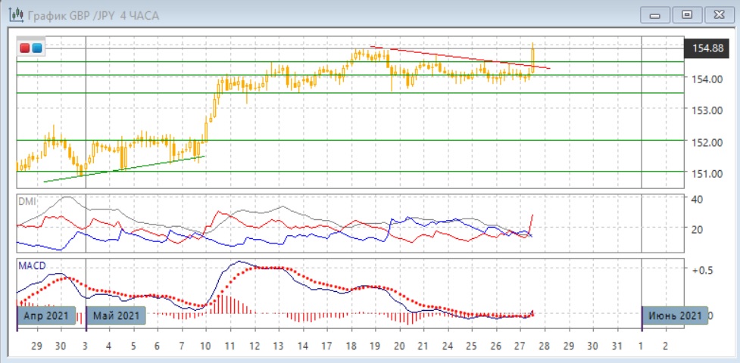The height and width of the screenshot is (363, 740).
Task: Minimize the GBP/JPY chart window
Action: pyautogui.click(x=656, y=14)
